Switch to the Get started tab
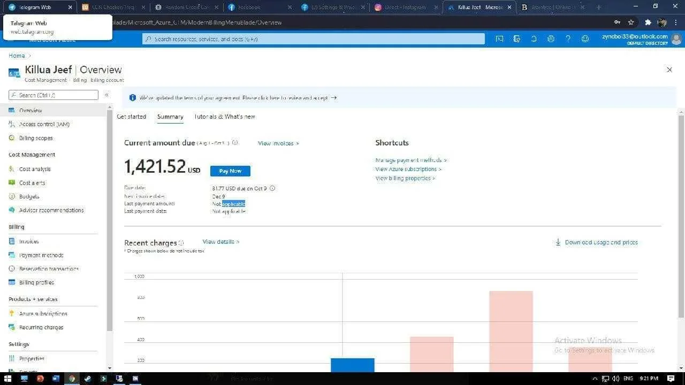Image resolution: width=685 pixels, height=385 pixels. [131, 117]
